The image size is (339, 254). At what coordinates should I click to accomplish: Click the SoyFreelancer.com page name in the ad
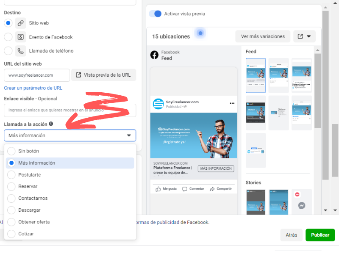coord(182,102)
